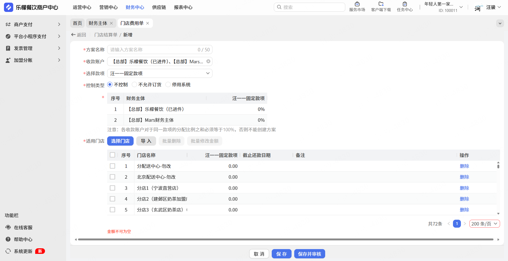Image resolution: width=508 pixels, height=261 pixels.
Task: Open the 任务中心 task center icon
Action: click(x=405, y=4)
